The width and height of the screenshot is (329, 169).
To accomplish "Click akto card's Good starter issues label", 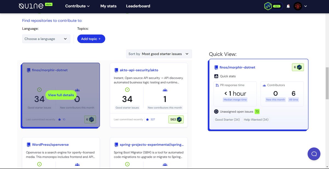I will 127,108.
